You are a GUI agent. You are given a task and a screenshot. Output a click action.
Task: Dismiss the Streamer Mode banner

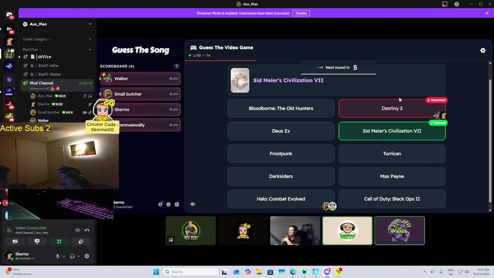487,13
